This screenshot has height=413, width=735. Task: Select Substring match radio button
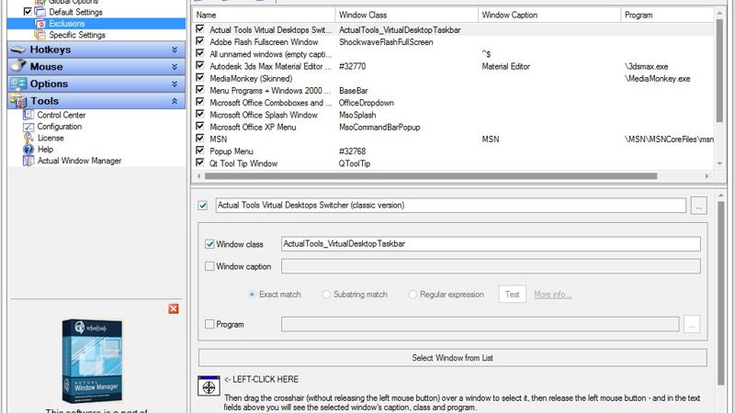[x=326, y=294]
